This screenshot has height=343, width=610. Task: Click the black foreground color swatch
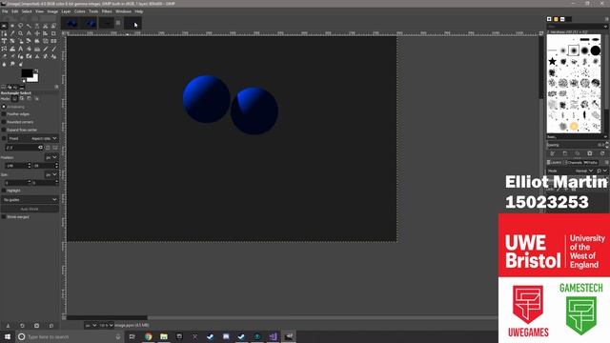27,73
